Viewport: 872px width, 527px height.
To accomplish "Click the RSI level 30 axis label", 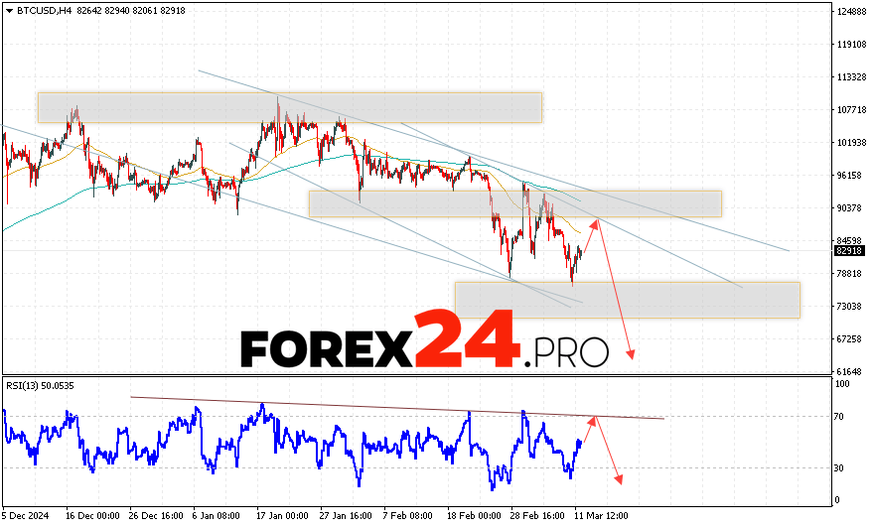I will pos(839,467).
